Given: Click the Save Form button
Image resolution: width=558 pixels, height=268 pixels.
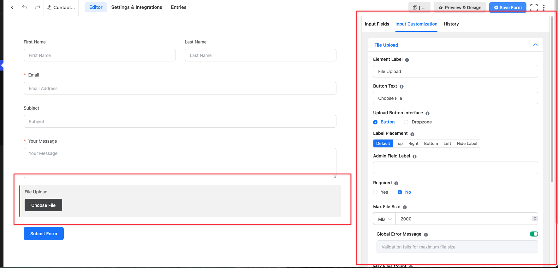Looking at the screenshot, I should click(508, 8).
